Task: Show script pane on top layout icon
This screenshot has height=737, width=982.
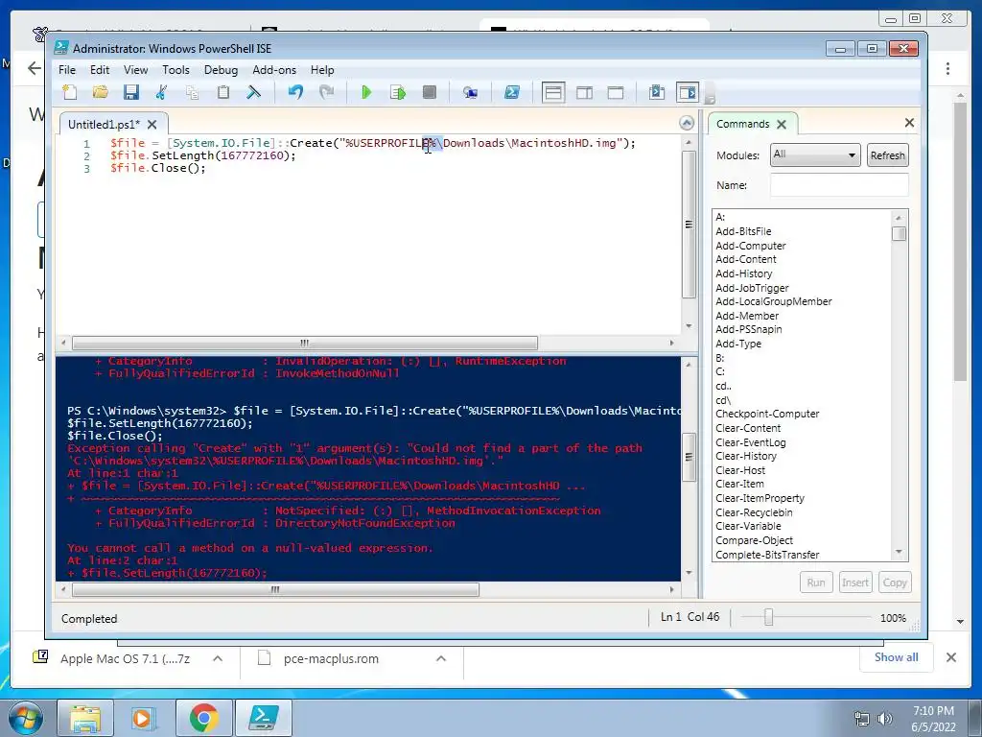Action: pos(553,93)
